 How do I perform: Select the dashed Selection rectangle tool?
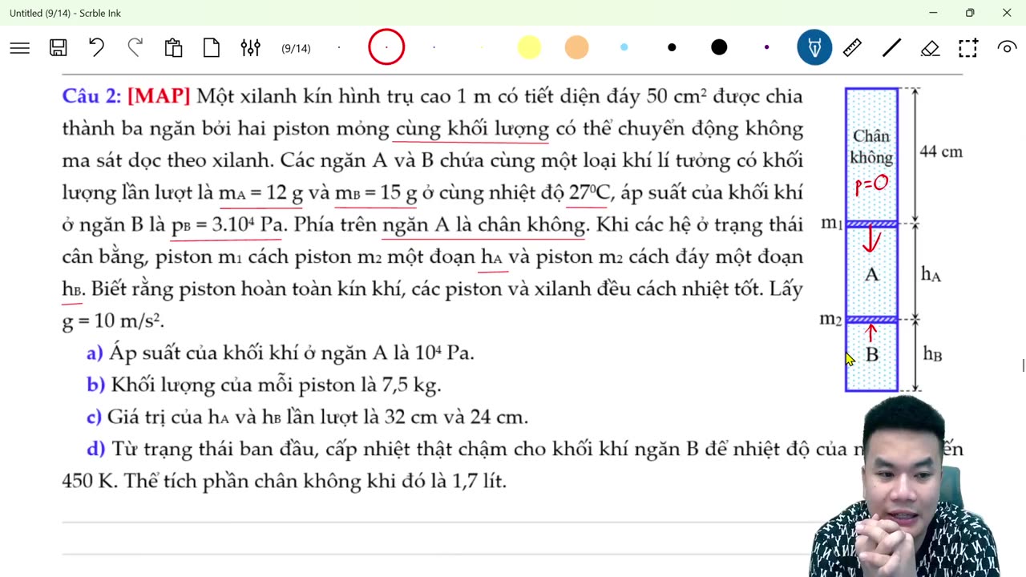click(x=968, y=48)
